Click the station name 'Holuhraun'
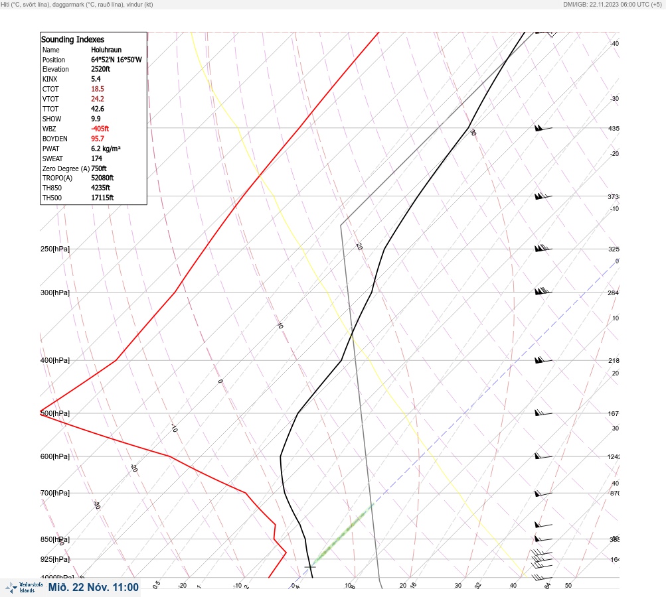 point(106,50)
